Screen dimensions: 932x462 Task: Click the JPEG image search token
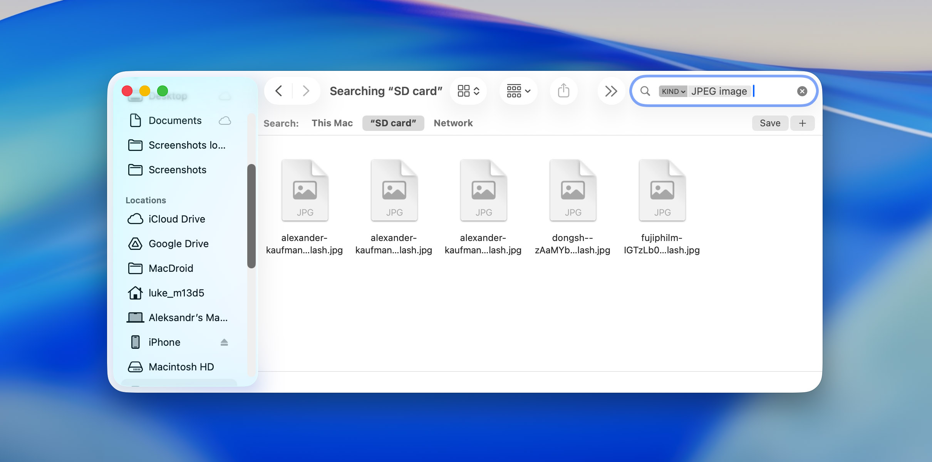(x=719, y=91)
